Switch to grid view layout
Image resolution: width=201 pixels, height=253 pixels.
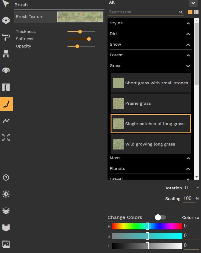click(196, 12)
